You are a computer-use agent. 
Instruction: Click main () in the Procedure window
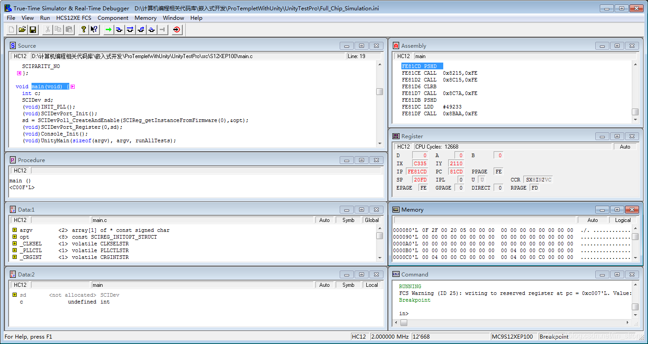(x=20, y=181)
